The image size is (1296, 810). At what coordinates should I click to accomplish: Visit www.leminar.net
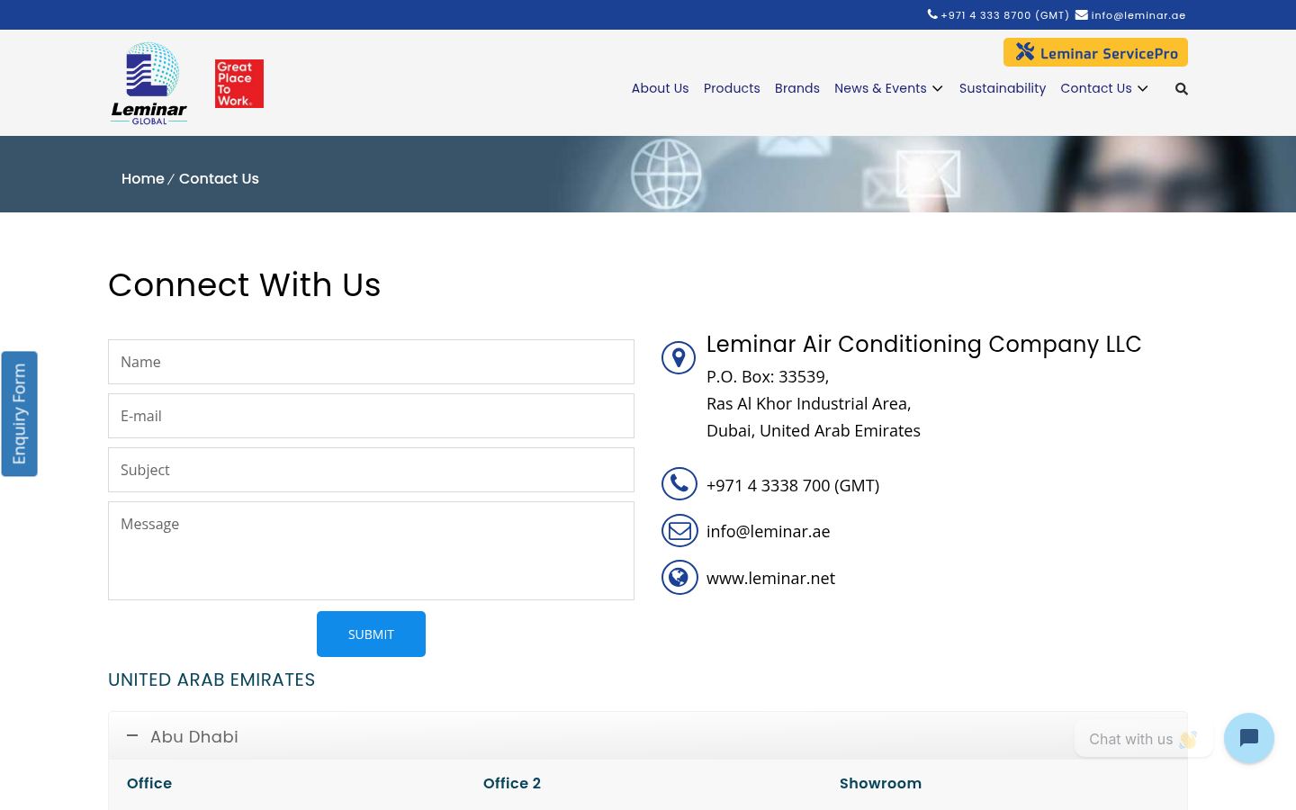coord(770,578)
